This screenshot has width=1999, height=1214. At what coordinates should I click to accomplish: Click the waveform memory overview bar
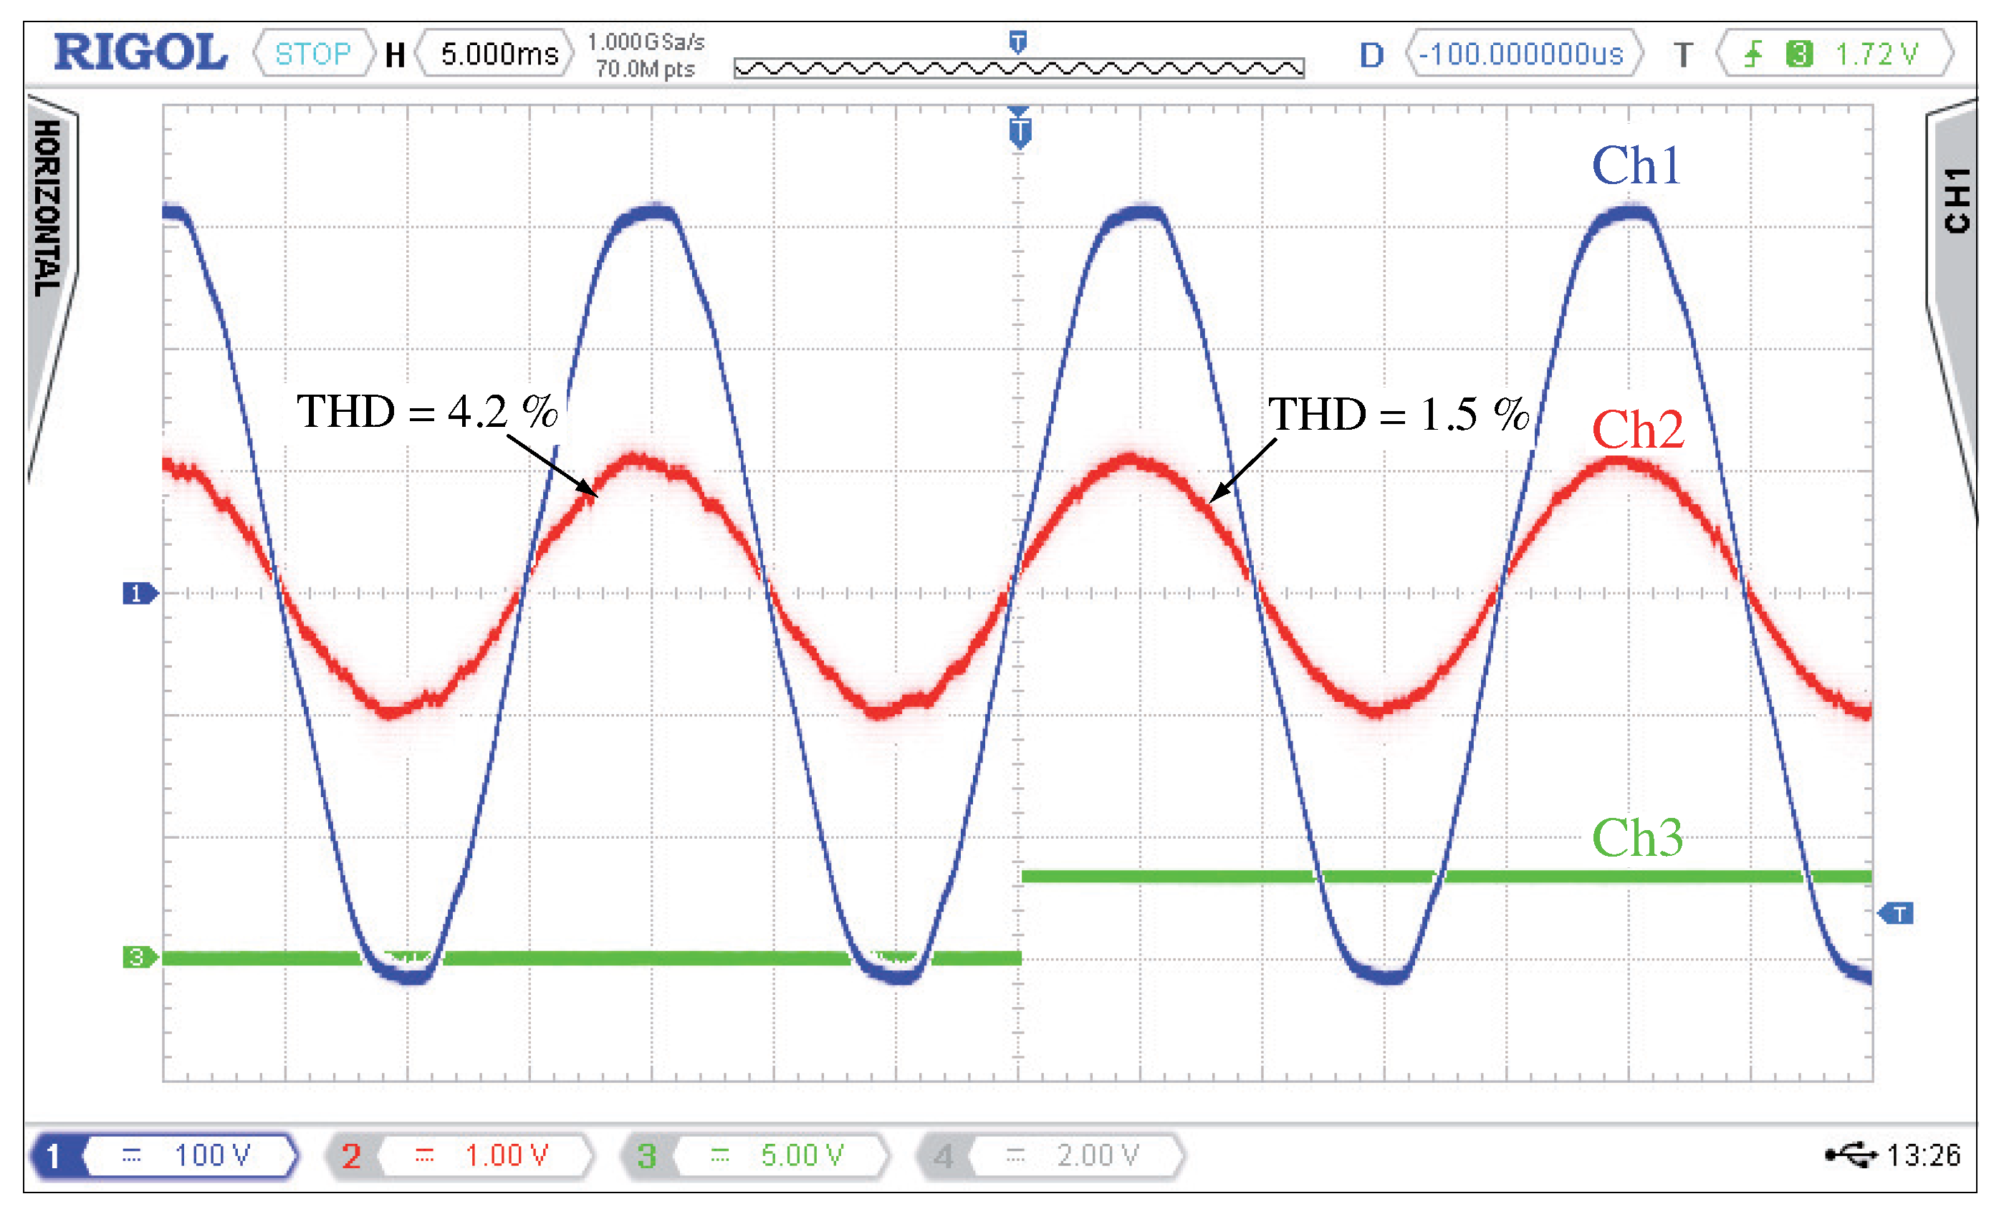click(x=1018, y=69)
